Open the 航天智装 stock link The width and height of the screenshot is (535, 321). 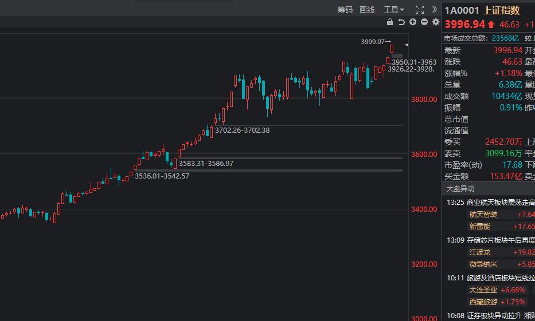click(x=483, y=215)
